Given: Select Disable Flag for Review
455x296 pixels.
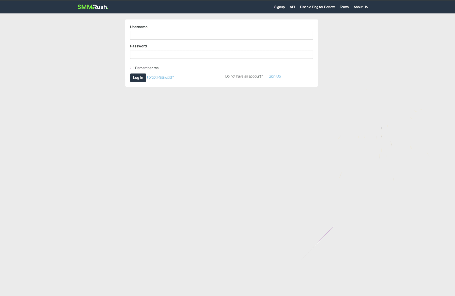Looking at the screenshot, I should pos(317,7).
